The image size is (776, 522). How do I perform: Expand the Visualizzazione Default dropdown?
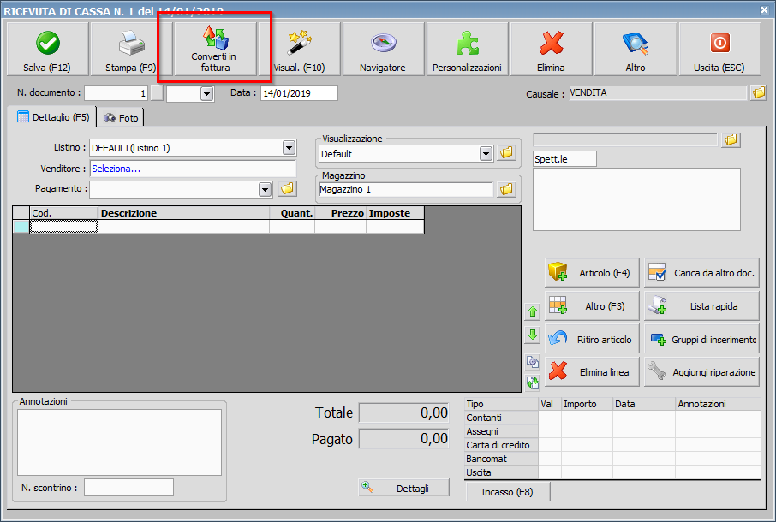(486, 154)
